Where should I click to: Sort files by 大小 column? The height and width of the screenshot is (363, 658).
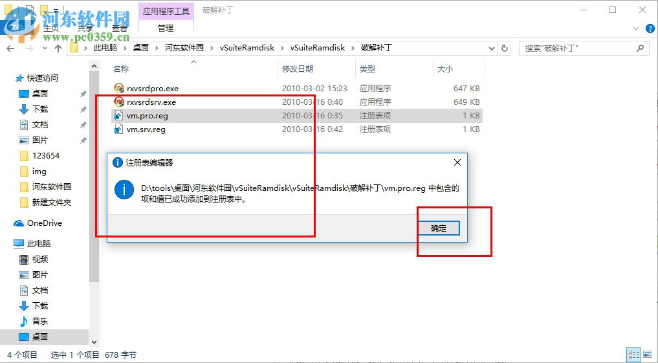pos(445,69)
